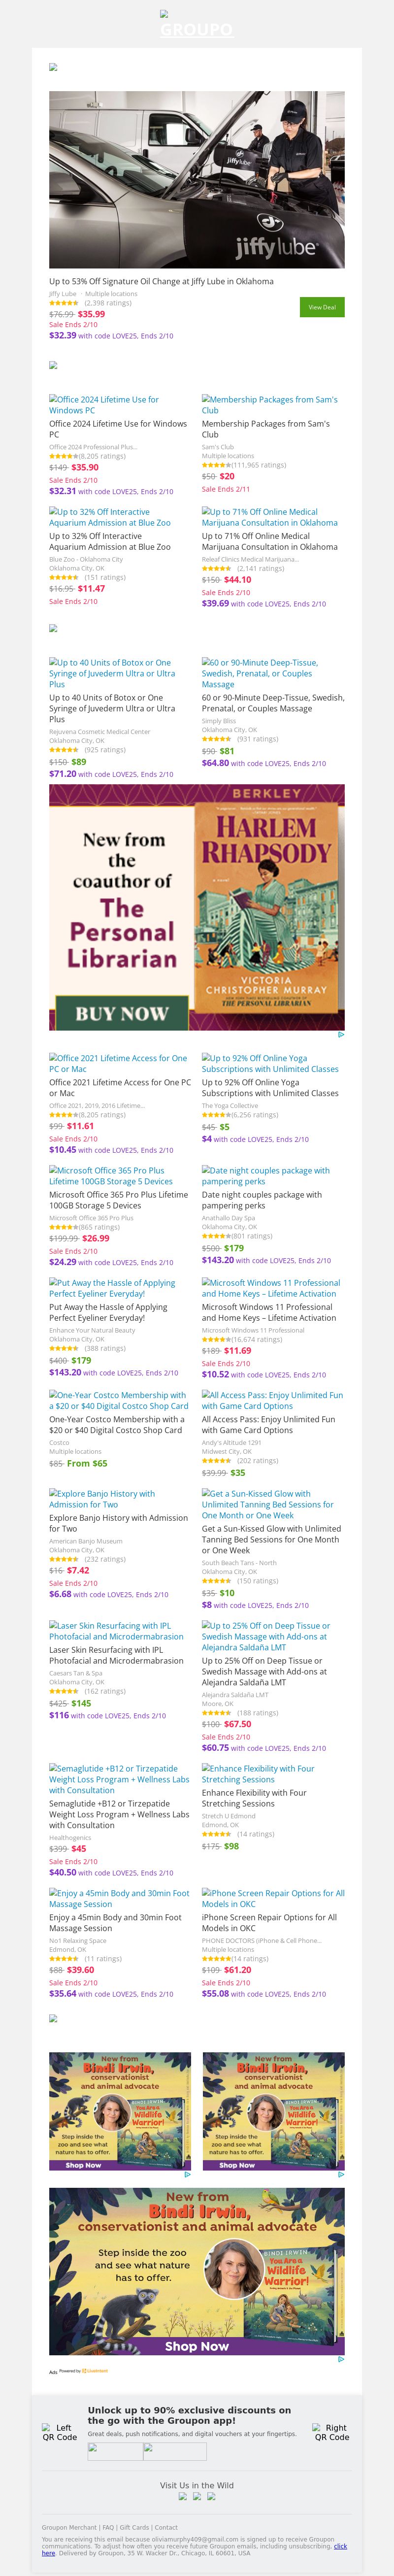Click middle social icon under Visit Us
The height and width of the screenshot is (2576, 394).
(197, 2496)
